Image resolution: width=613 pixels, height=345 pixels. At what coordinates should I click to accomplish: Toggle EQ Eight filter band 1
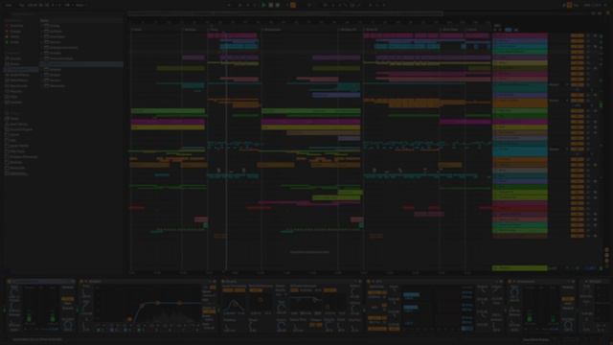point(99,330)
